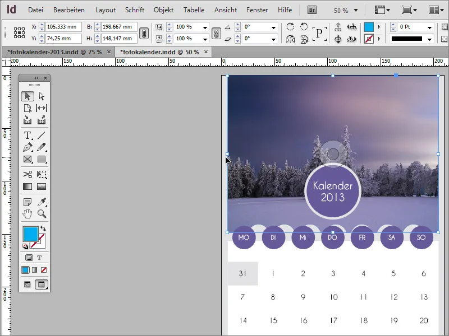
Task: Select the Gap tool
Action: click(42, 108)
